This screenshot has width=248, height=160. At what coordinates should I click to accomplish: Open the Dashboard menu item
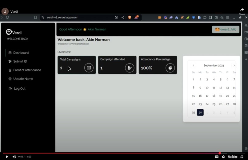[x=18, y=53]
